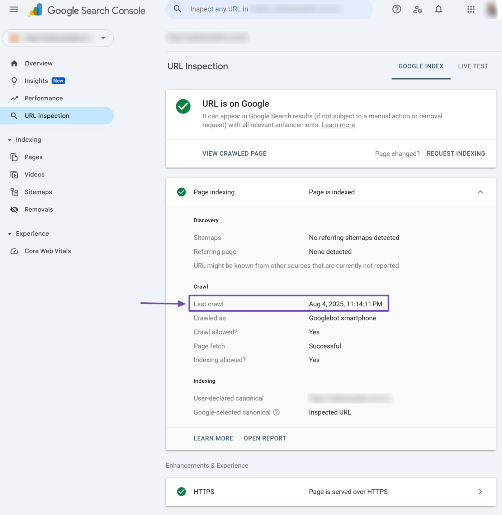The image size is (502, 515).
Task: Click Learn More button below indexing details
Action: 213,438
